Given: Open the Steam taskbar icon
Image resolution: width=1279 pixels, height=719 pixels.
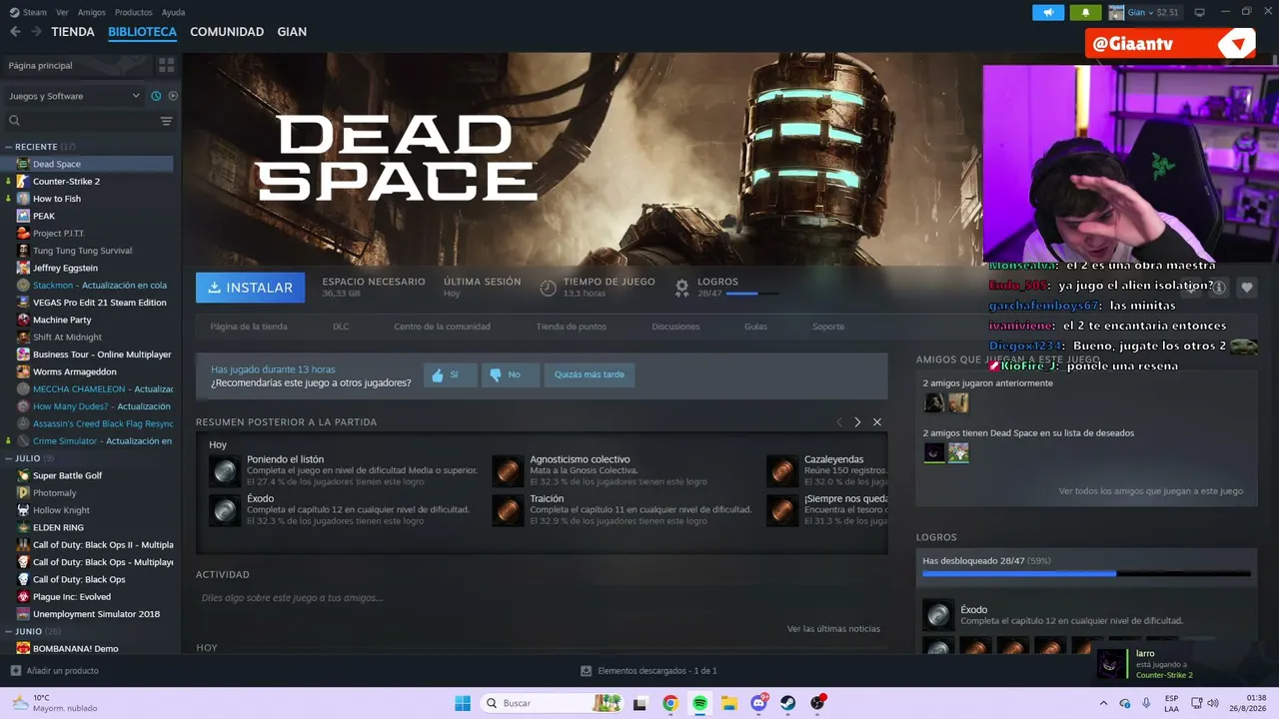Looking at the screenshot, I should pyautogui.click(x=787, y=703).
